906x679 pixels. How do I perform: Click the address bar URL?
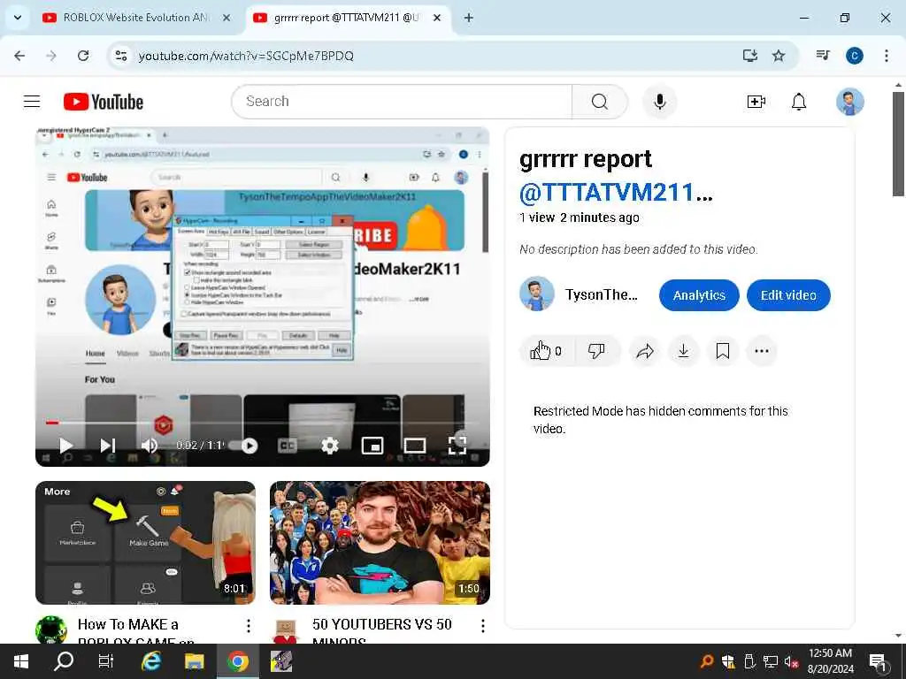click(x=246, y=56)
